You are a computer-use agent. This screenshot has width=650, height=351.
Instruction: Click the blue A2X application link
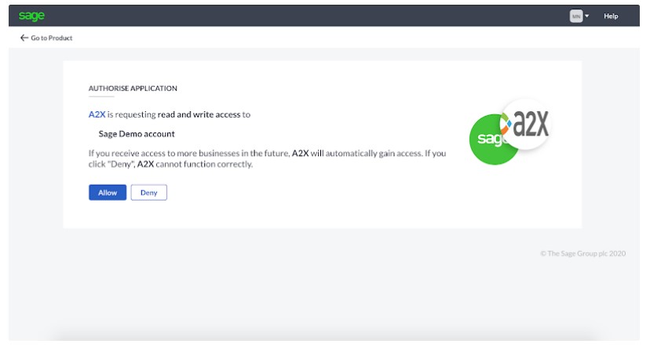[97, 114]
